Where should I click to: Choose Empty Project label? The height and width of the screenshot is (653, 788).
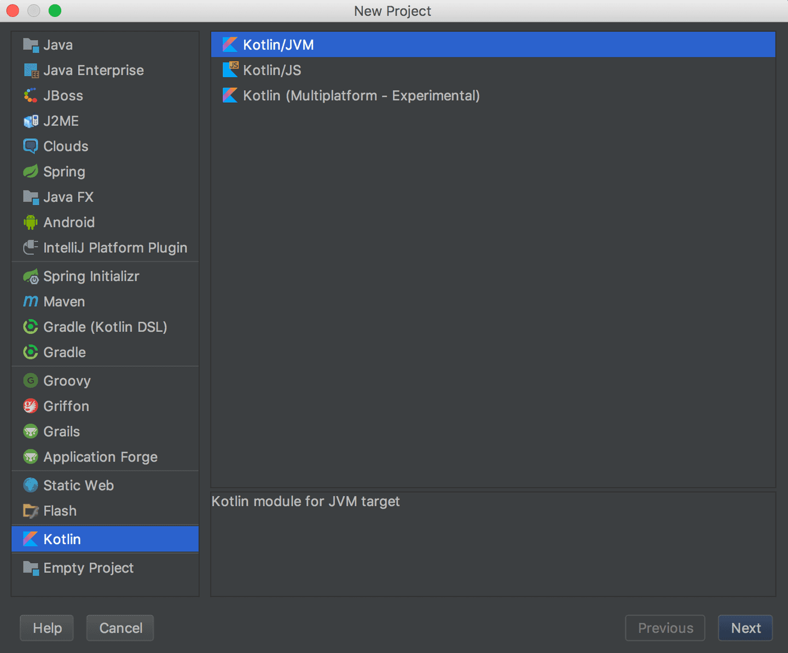point(89,568)
